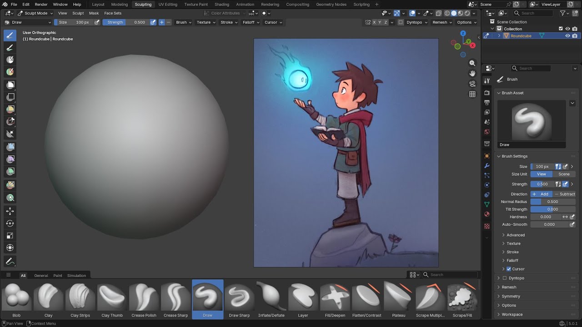Image resolution: width=582 pixels, height=327 pixels.
Task: Switch to the UV Editing workspace tab
Action: pyautogui.click(x=168, y=4)
